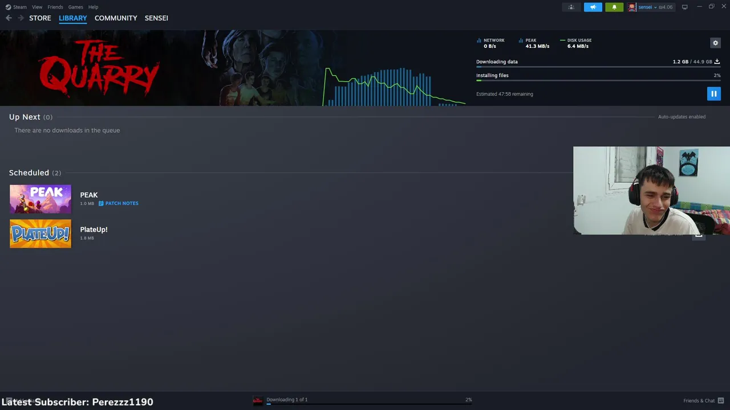The image size is (730, 410).
Task: Click the Steam logo icon
Action: [8, 7]
